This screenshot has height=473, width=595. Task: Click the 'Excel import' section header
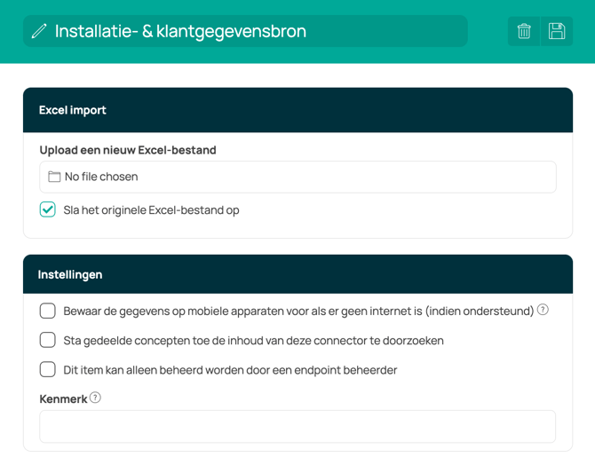coord(73,110)
